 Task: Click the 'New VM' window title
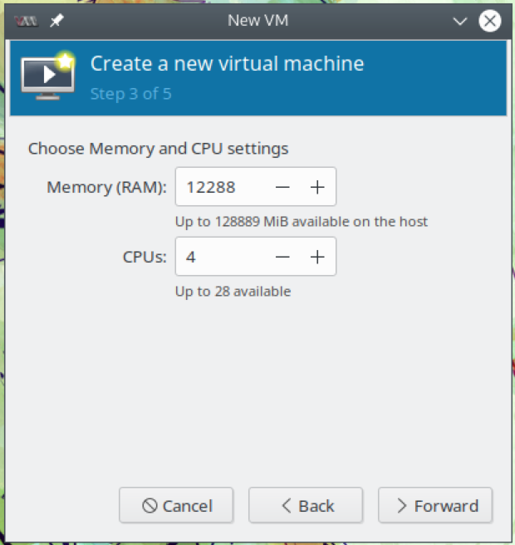click(257, 21)
